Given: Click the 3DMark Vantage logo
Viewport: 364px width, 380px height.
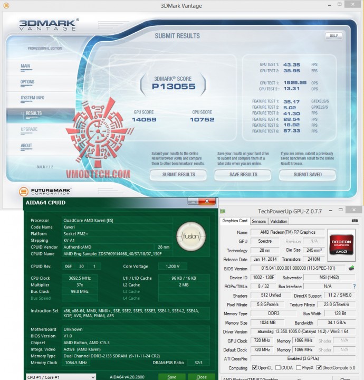Looking at the screenshot, I should pyautogui.click(x=49, y=25).
